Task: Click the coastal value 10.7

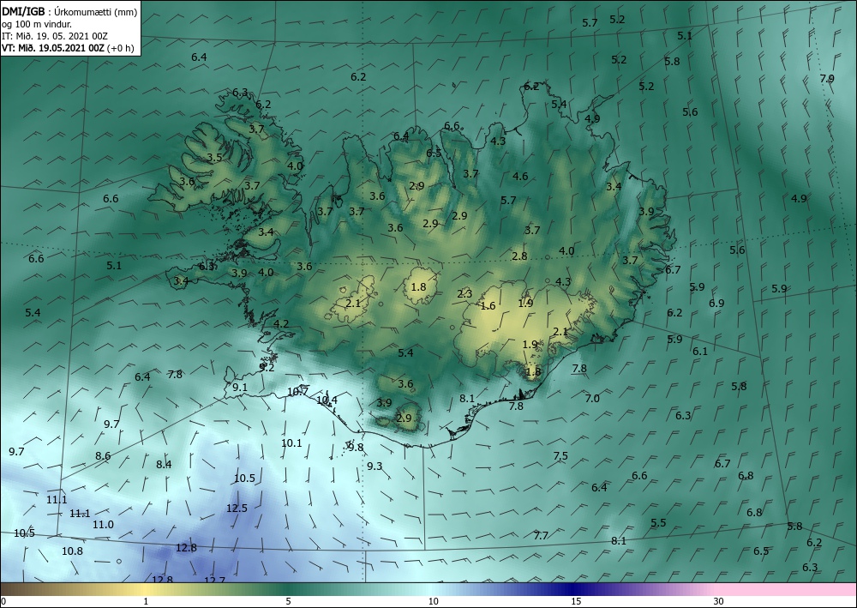Action: tap(298, 392)
